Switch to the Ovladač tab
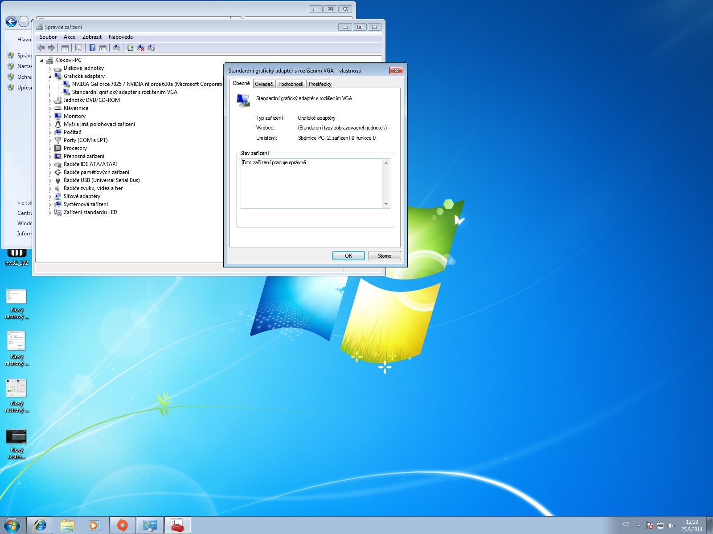The image size is (713, 534). (x=264, y=84)
